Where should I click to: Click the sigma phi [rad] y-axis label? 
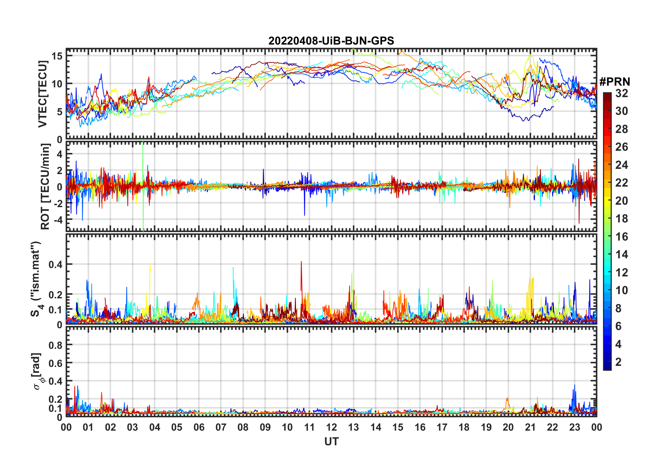38,371
